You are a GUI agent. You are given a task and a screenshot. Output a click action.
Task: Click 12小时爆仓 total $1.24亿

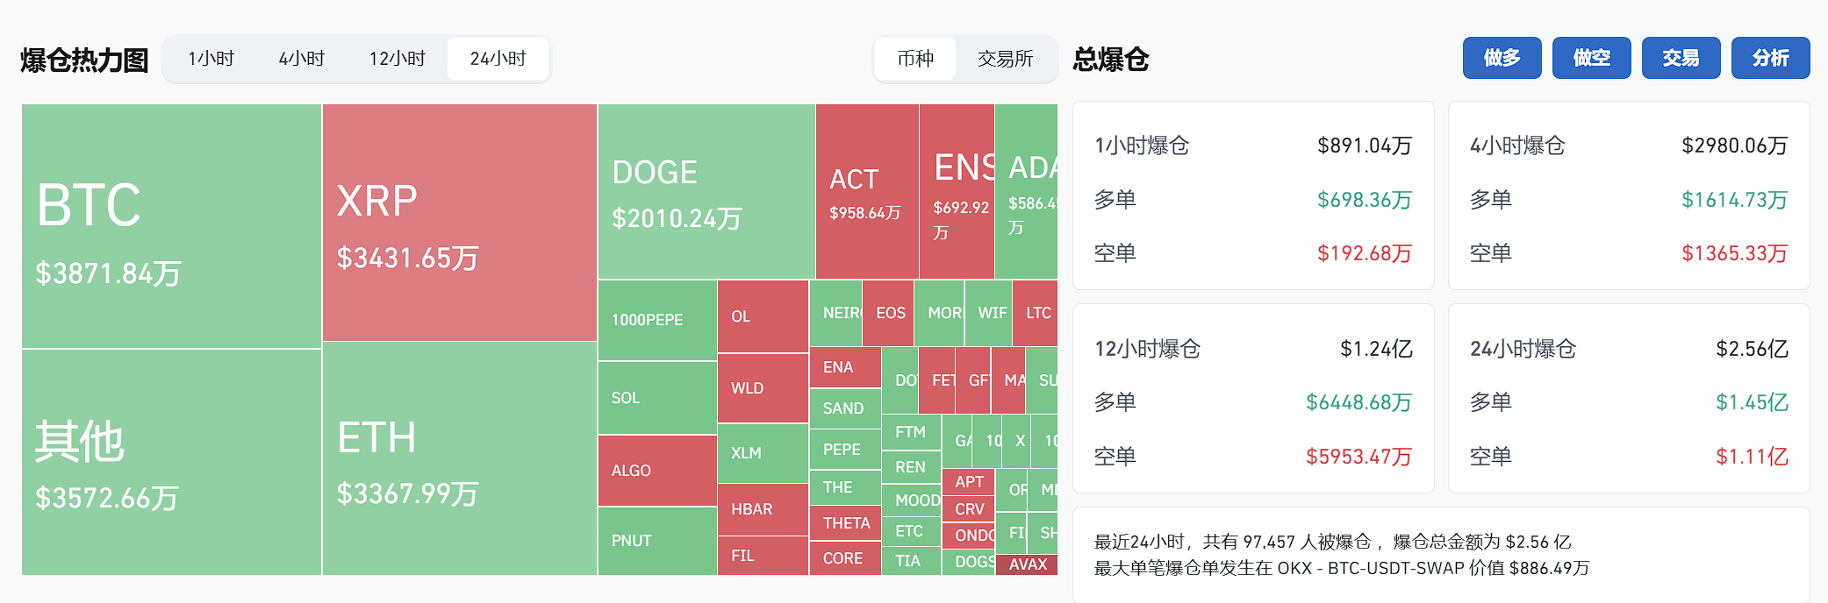[1376, 349]
